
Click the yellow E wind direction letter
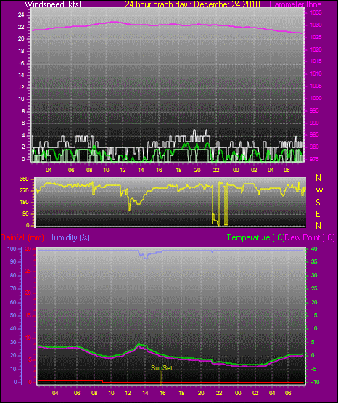318,213
